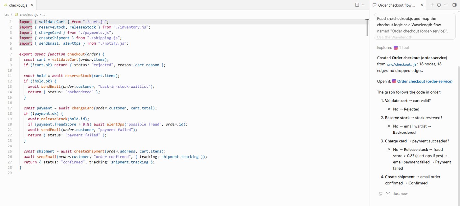
Task: Click the alertOps call on line 20
Action: pyautogui.click(x=115, y=124)
